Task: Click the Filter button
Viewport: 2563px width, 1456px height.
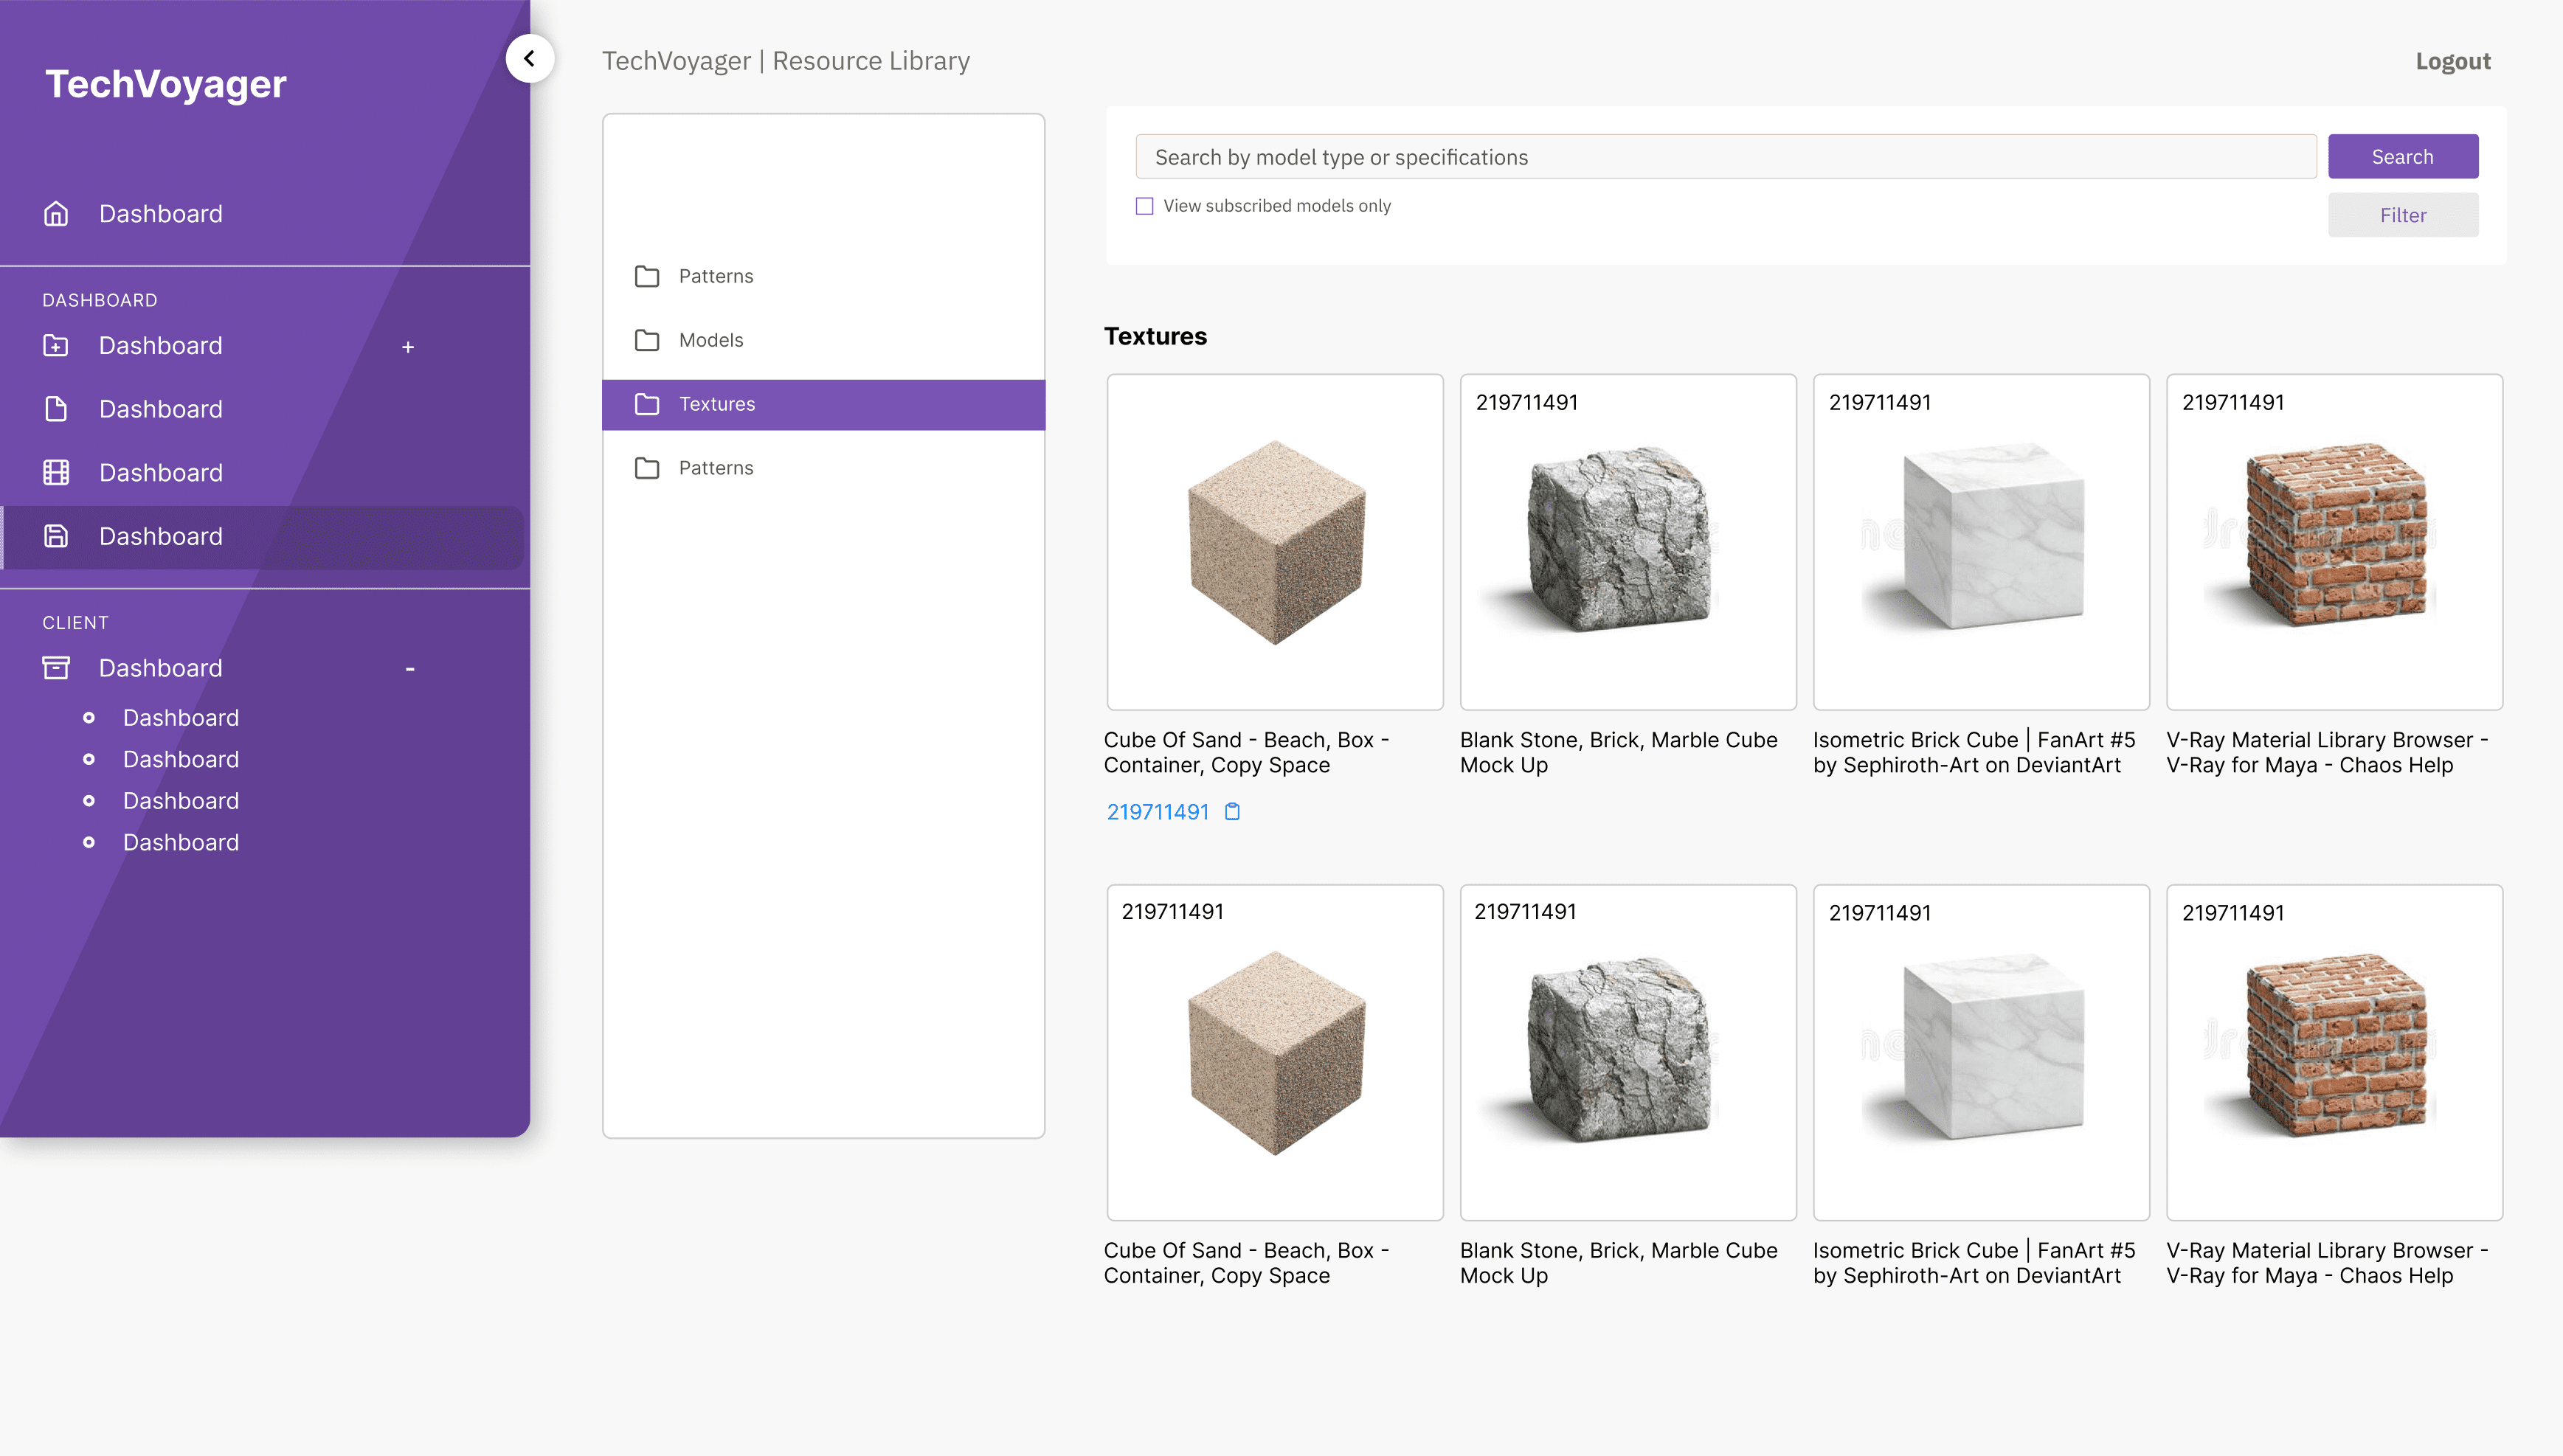Action: [x=2402, y=215]
